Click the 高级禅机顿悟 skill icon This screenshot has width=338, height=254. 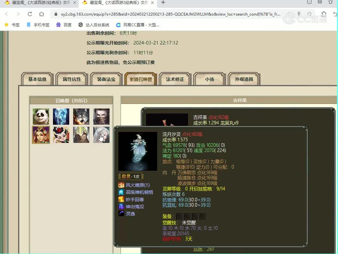(121, 192)
